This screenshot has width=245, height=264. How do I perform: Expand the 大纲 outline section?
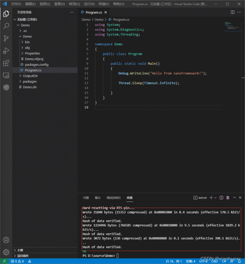pos(15,250)
